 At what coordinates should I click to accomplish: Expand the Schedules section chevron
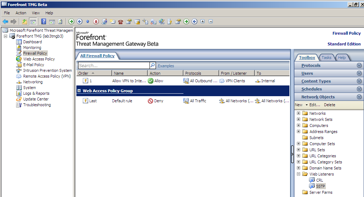coord(359,89)
